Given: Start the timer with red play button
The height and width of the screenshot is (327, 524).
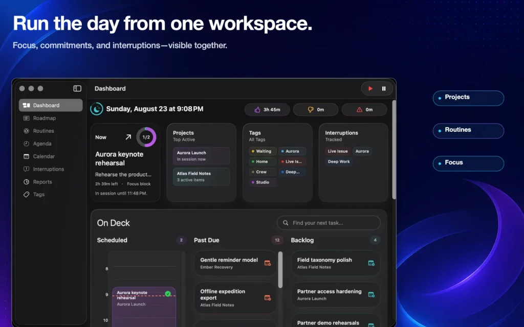Looking at the screenshot, I should tap(370, 88).
